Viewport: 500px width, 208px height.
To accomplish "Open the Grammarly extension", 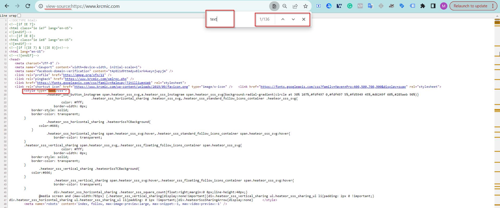I will [x=350, y=6].
